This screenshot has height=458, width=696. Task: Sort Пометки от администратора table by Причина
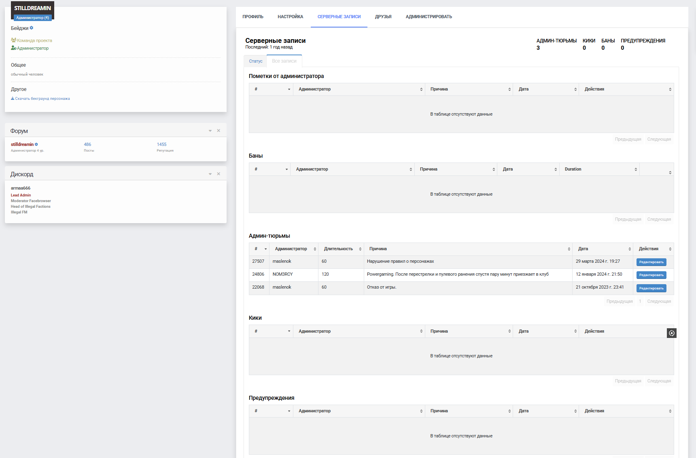[469, 89]
